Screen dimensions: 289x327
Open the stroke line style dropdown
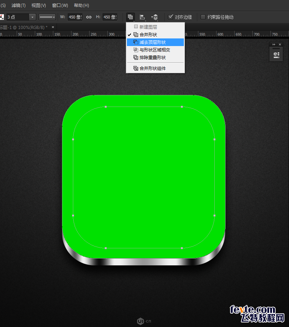tap(47, 17)
